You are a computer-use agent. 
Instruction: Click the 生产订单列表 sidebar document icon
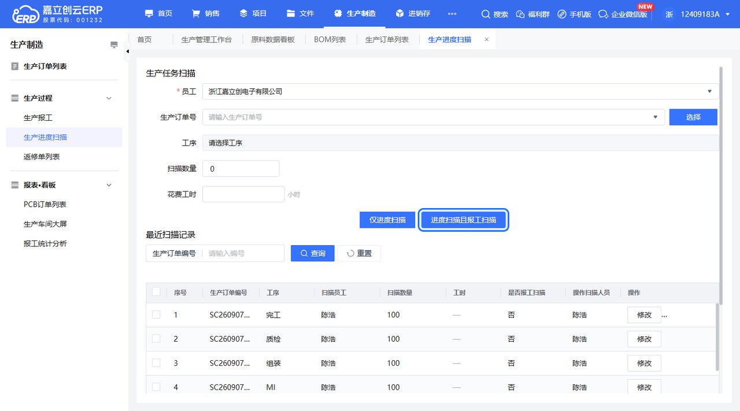(15, 66)
